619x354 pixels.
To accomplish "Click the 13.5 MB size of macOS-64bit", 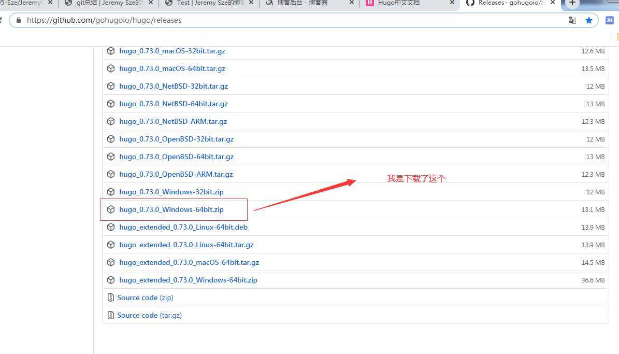I will tap(593, 68).
